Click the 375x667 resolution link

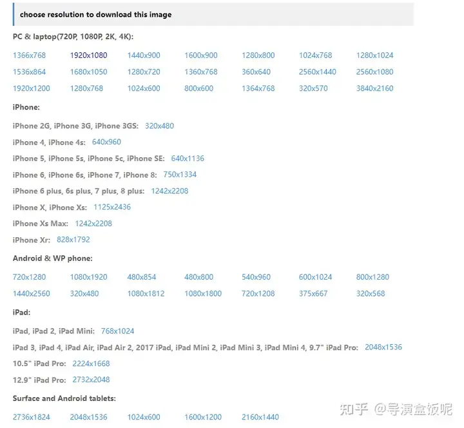tap(313, 294)
